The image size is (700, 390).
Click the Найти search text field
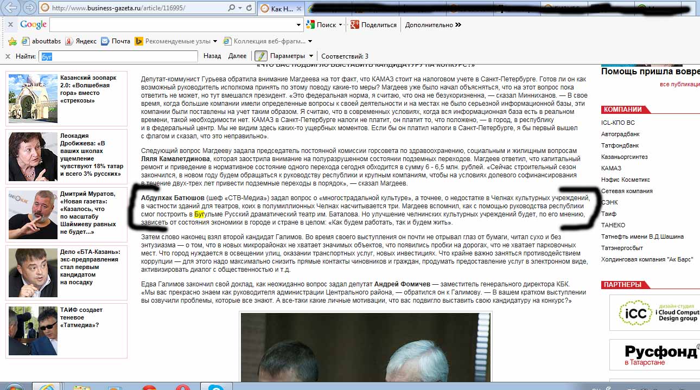pos(118,56)
